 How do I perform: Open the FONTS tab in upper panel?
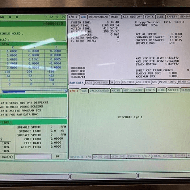(x=149, y=17)
